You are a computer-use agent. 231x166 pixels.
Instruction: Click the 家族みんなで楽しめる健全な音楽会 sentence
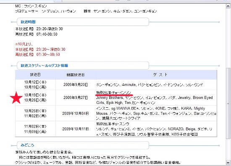pyautogui.click(x=44, y=152)
